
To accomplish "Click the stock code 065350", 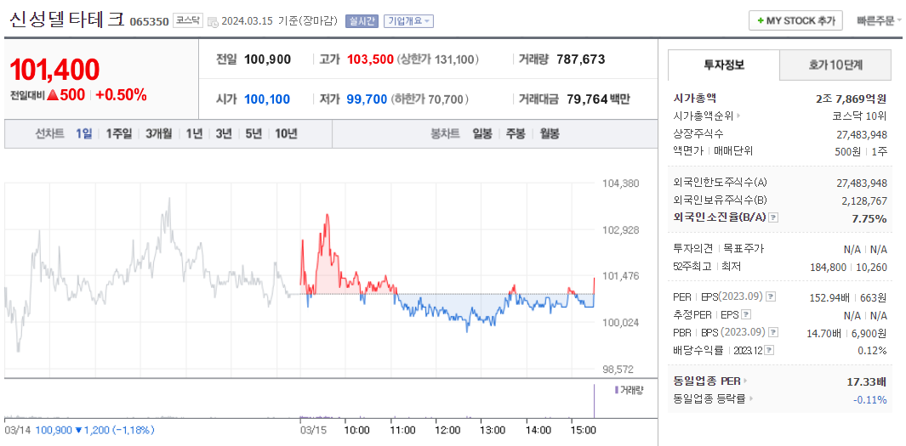I will click(149, 22).
